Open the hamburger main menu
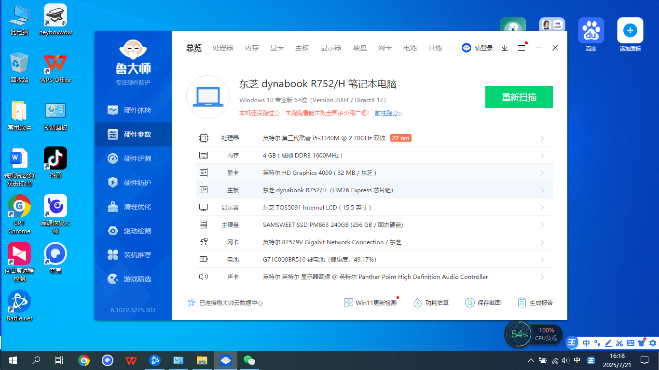This screenshot has height=370, width=659. 521,48
